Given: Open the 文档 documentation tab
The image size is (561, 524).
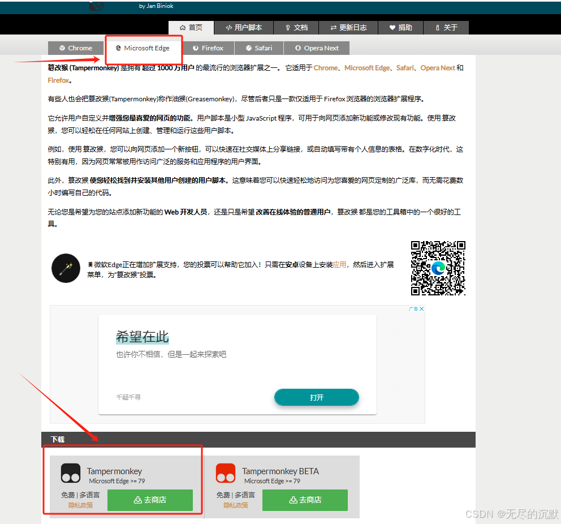Looking at the screenshot, I should pyautogui.click(x=296, y=28).
